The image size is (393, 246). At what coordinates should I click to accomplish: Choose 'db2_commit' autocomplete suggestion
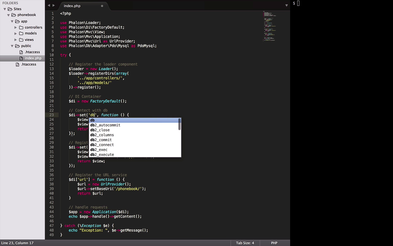pyautogui.click(x=134, y=140)
